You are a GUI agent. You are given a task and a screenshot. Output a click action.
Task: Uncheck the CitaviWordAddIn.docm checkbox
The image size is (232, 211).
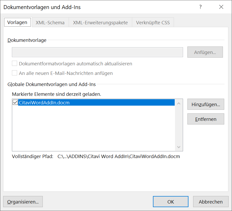click(15, 102)
